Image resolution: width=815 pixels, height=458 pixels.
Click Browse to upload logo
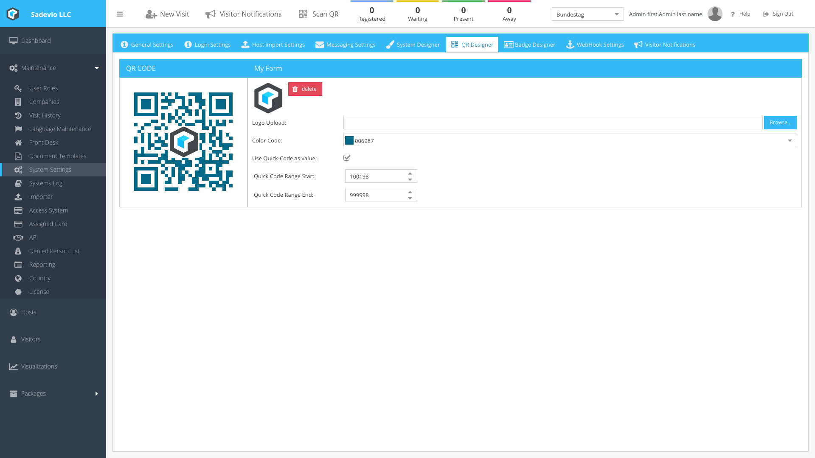(x=780, y=123)
